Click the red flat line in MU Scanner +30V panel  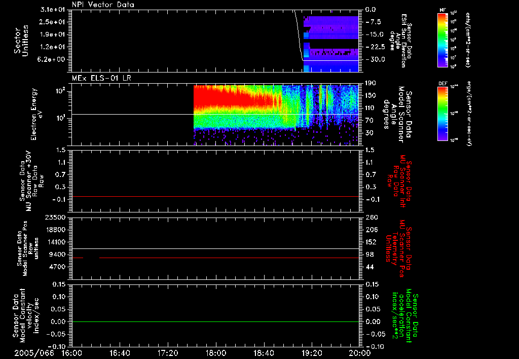215,196
